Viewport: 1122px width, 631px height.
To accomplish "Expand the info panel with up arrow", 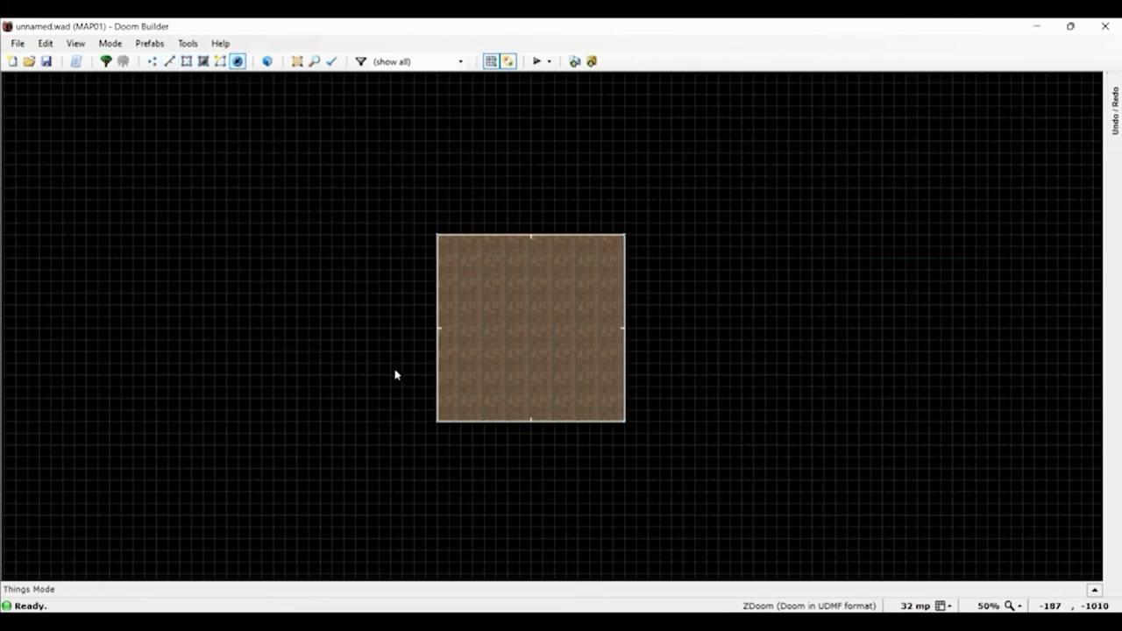I will tap(1094, 590).
